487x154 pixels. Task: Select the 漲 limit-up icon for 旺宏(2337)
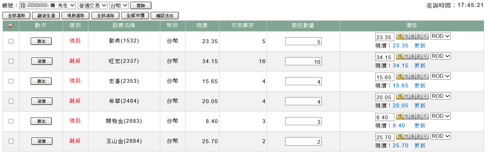412,56
